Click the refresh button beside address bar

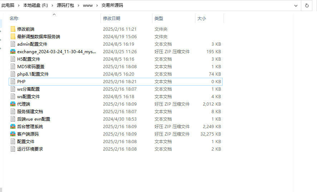(307, 5)
